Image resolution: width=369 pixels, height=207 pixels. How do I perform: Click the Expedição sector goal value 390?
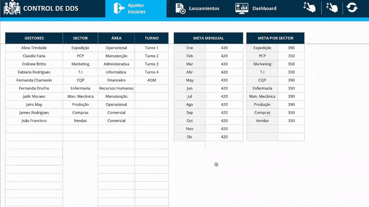[291, 48]
